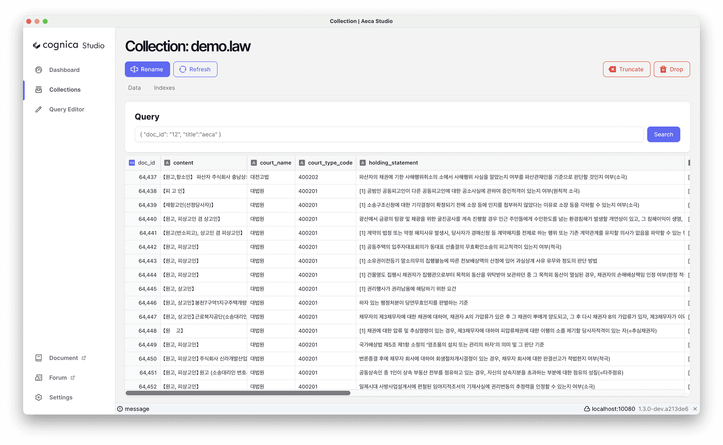
Task: Switch to the Indexes tab
Action: [164, 88]
